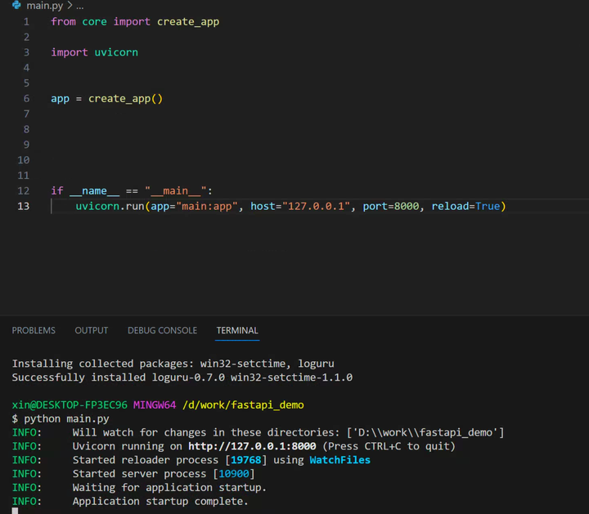Switch to the PROBLEMS tab
Screen dimensions: 589x514
pos(34,330)
